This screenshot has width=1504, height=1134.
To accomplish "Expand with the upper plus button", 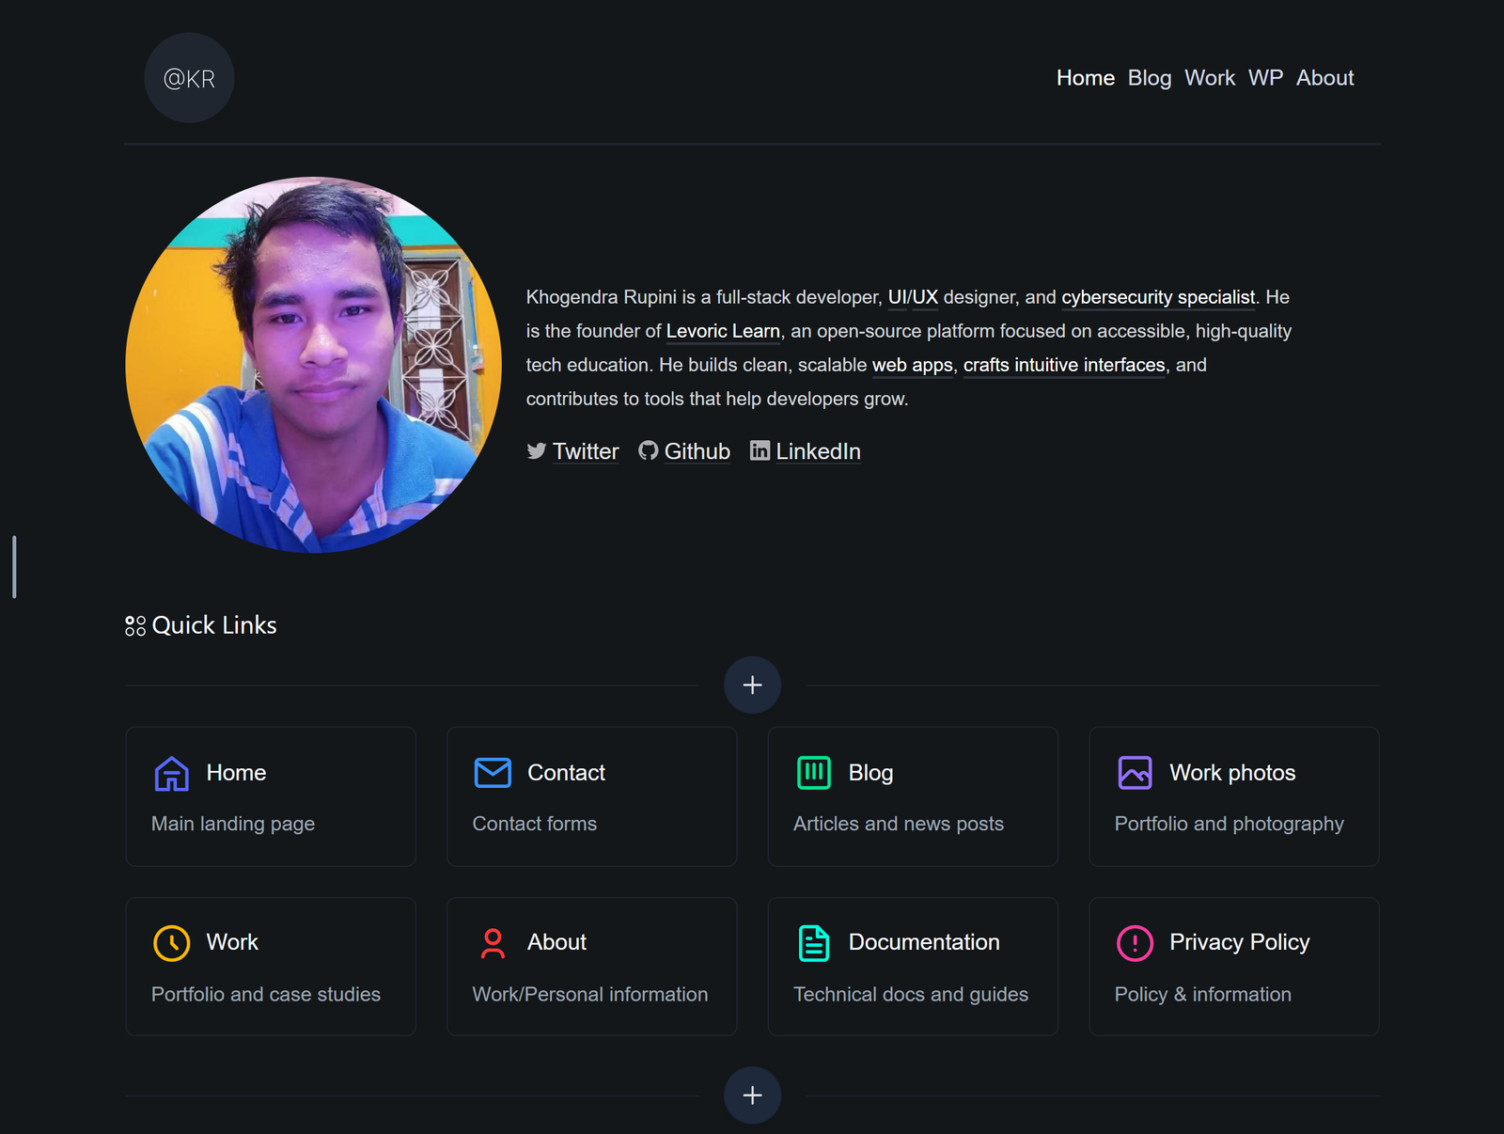I will (x=752, y=685).
